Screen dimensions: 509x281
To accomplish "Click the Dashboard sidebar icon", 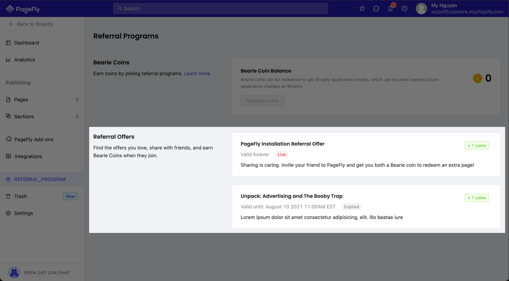I will click(8, 43).
